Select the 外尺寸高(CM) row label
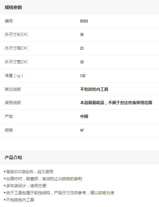The width and height of the screenshot is (159, 207). click(x=16, y=48)
